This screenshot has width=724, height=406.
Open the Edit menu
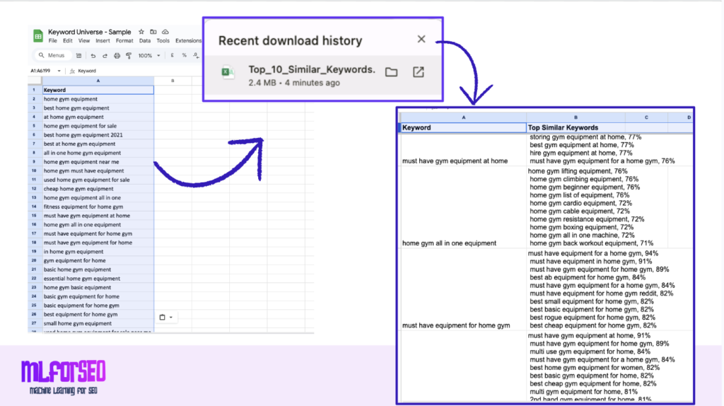click(x=67, y=40)
